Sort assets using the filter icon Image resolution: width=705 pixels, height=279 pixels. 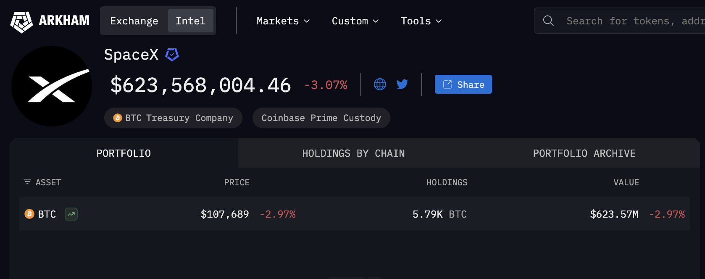click(x=27, y=182)
